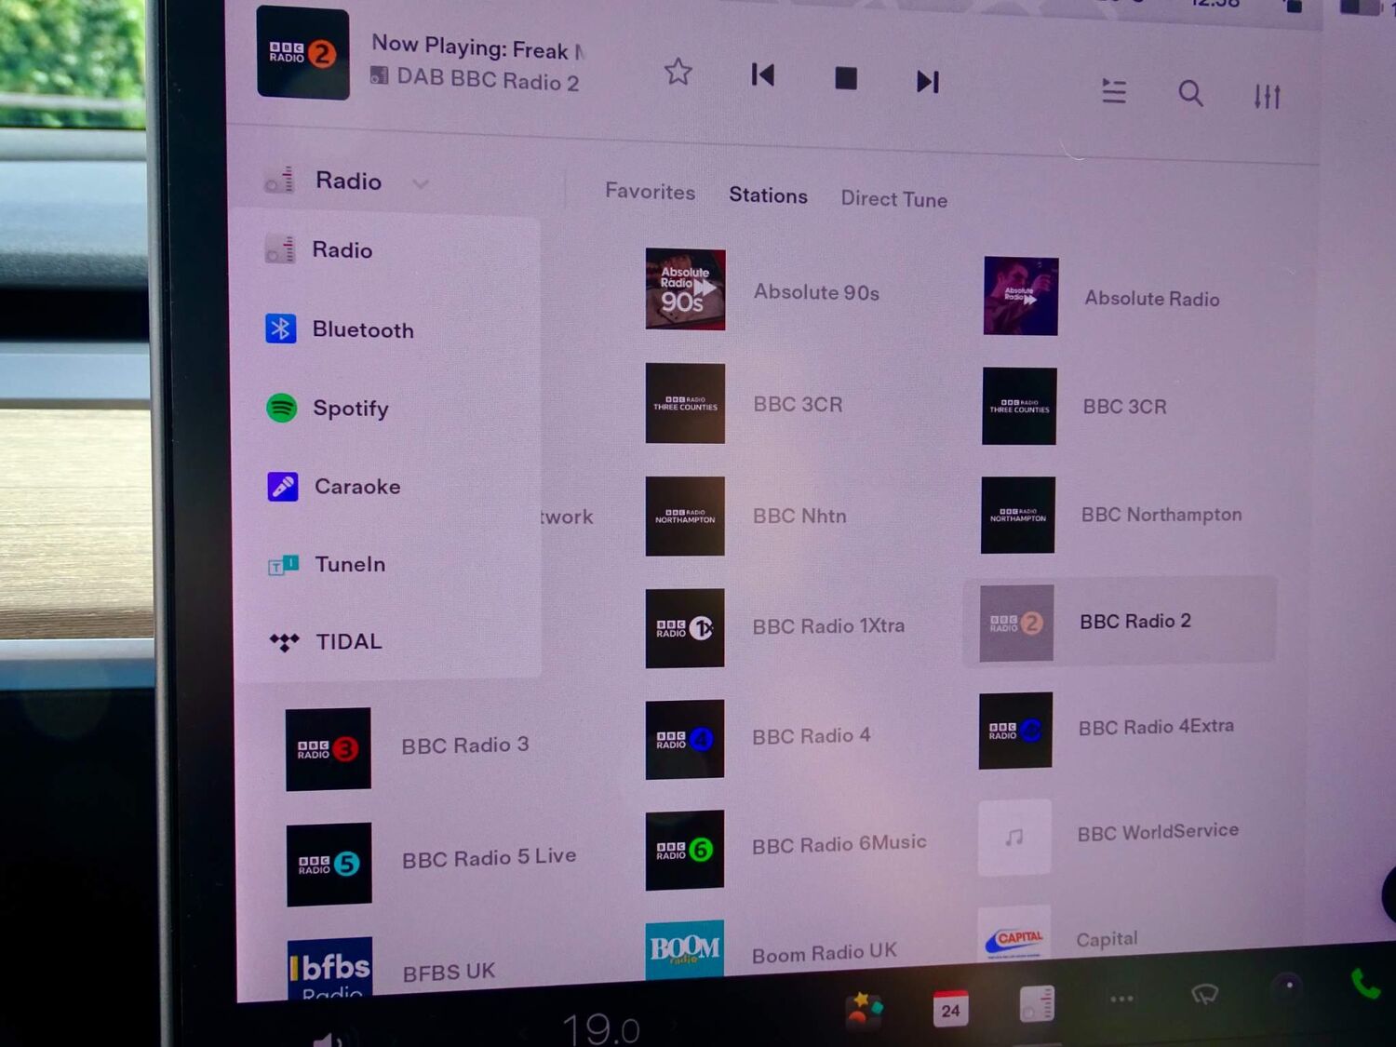This screenshot has height=1047, width=1396.
Task: Open the dashcam icon in bottom bar
Action: [x=1288, y=988]
